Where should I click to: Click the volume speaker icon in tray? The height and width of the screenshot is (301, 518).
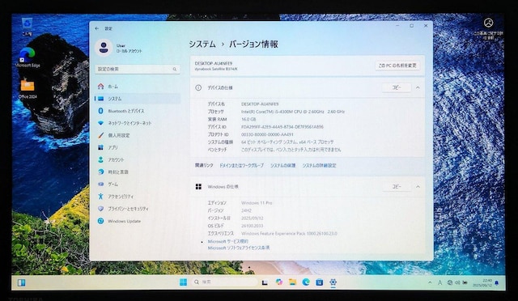click(457, 282)
